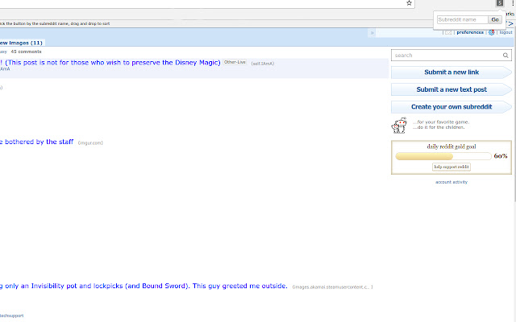Select the New Images (11) tab
The width and height of the screenshot is (516, 322).
pyautogui.click(x=21, y=43)
